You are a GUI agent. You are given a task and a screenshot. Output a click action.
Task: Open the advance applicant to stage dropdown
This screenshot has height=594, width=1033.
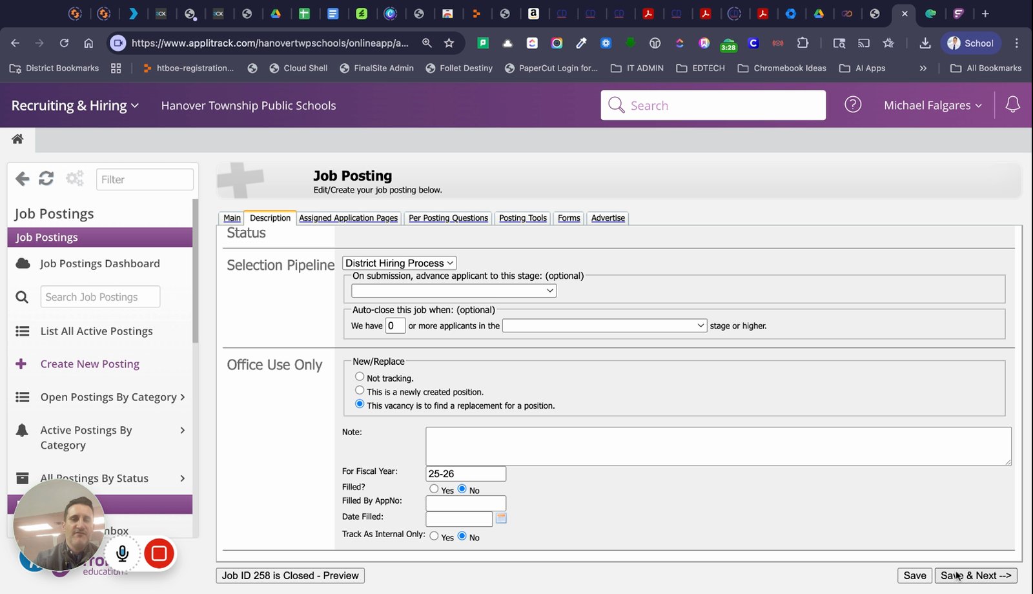coord(454,291)
